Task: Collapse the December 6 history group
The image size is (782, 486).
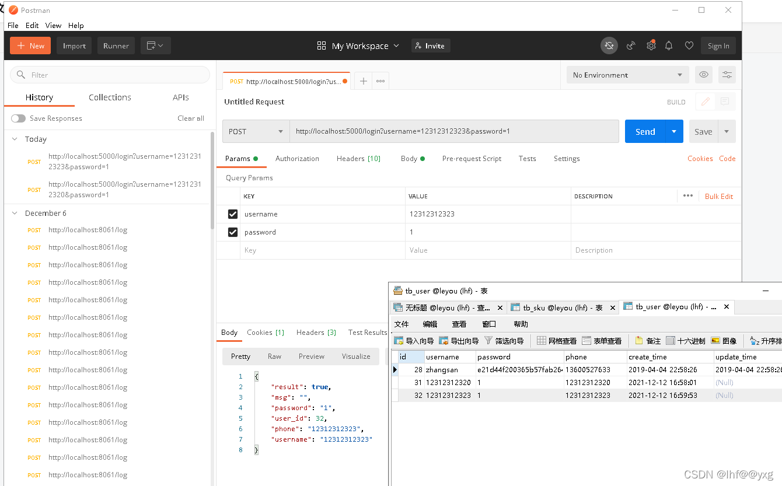Action: tap(15, 213)
